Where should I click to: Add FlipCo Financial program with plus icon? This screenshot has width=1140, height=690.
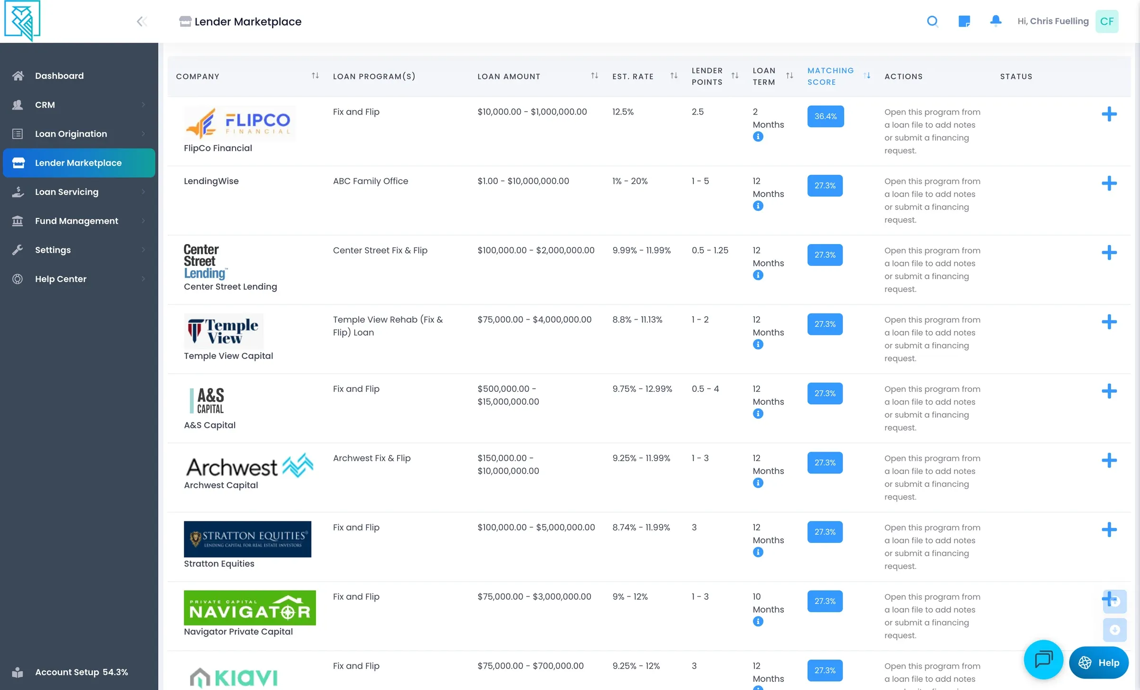coord(1109,114)
